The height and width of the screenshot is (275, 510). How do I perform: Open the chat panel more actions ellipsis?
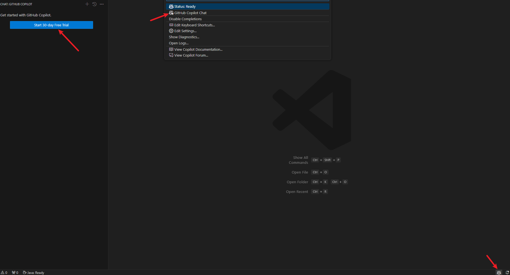tap(102, 4)
